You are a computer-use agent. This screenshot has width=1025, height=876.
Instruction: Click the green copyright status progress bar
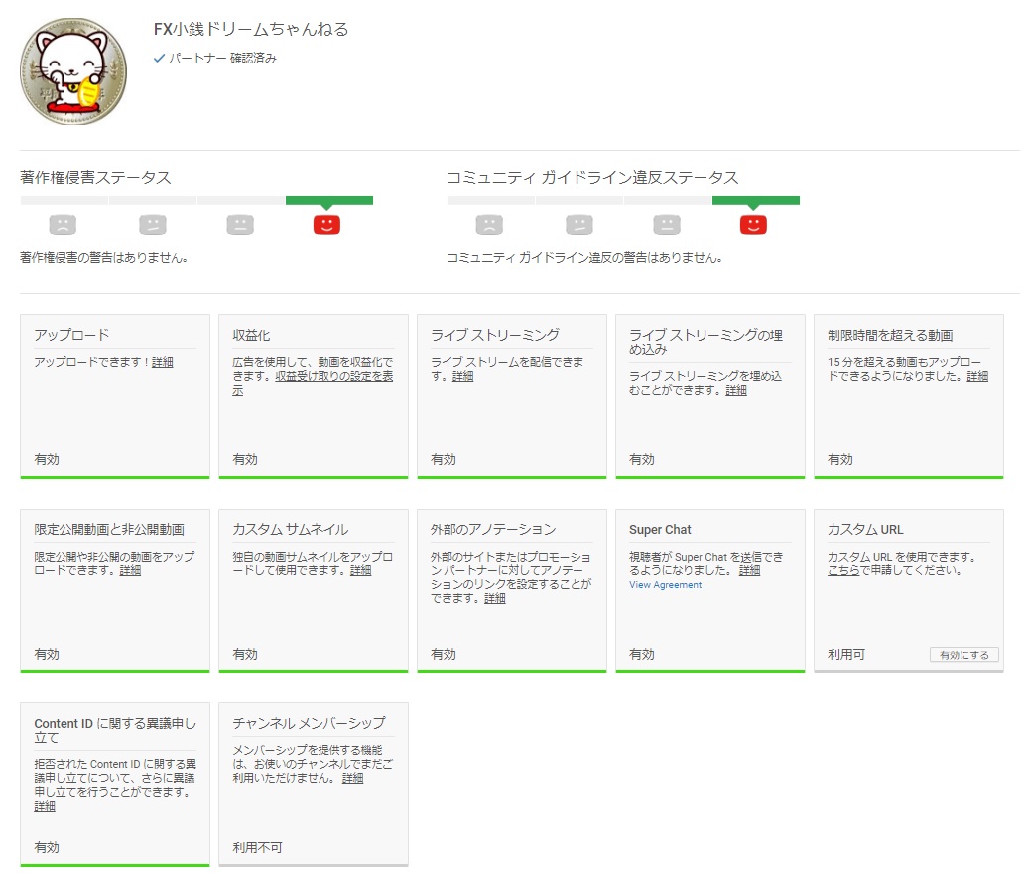click(x=330, y=200)
